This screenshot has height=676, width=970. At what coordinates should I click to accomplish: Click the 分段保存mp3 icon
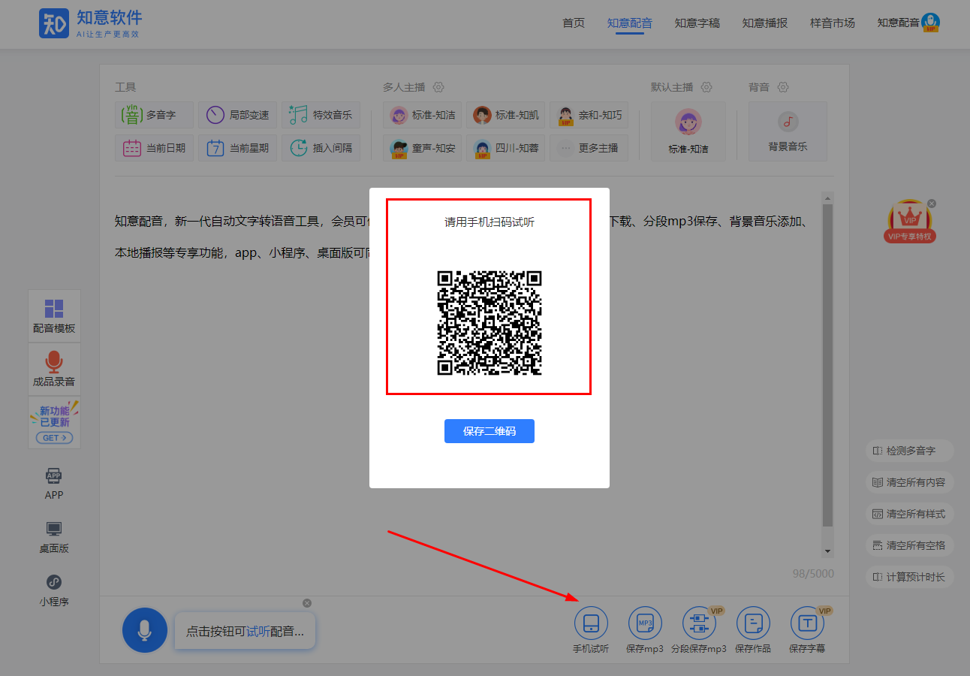point(699,623)
